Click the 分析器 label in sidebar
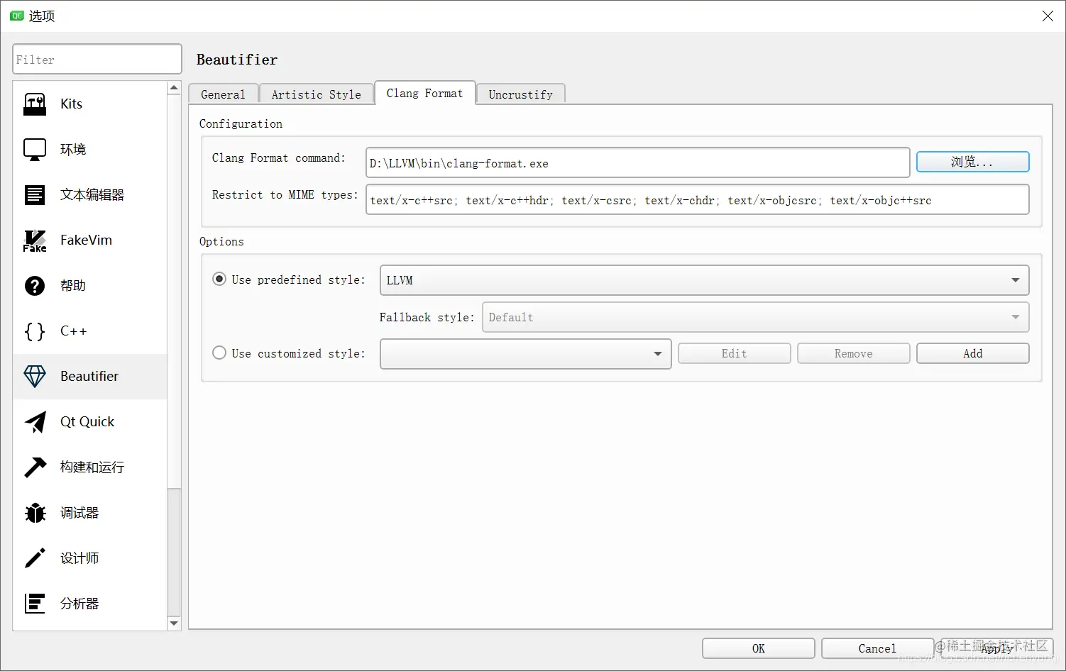Viewport: 1066px width, 671px height. pyautogui.click(x=79, y=604)
